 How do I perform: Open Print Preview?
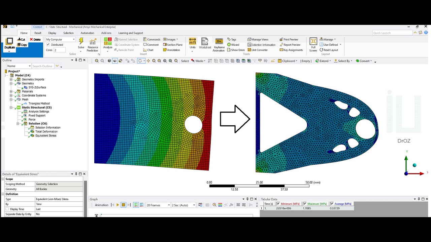coord(289,39)
